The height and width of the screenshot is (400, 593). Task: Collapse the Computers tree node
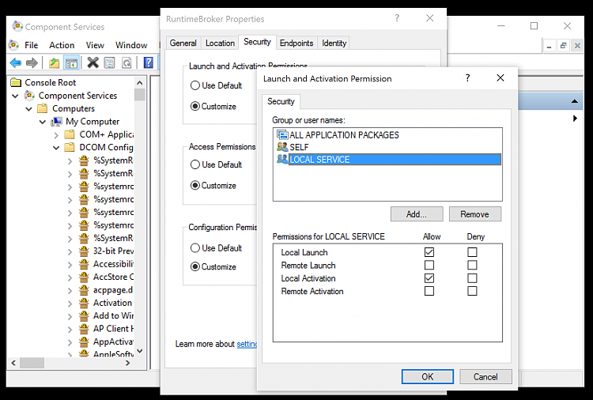[x=28, y=109]
